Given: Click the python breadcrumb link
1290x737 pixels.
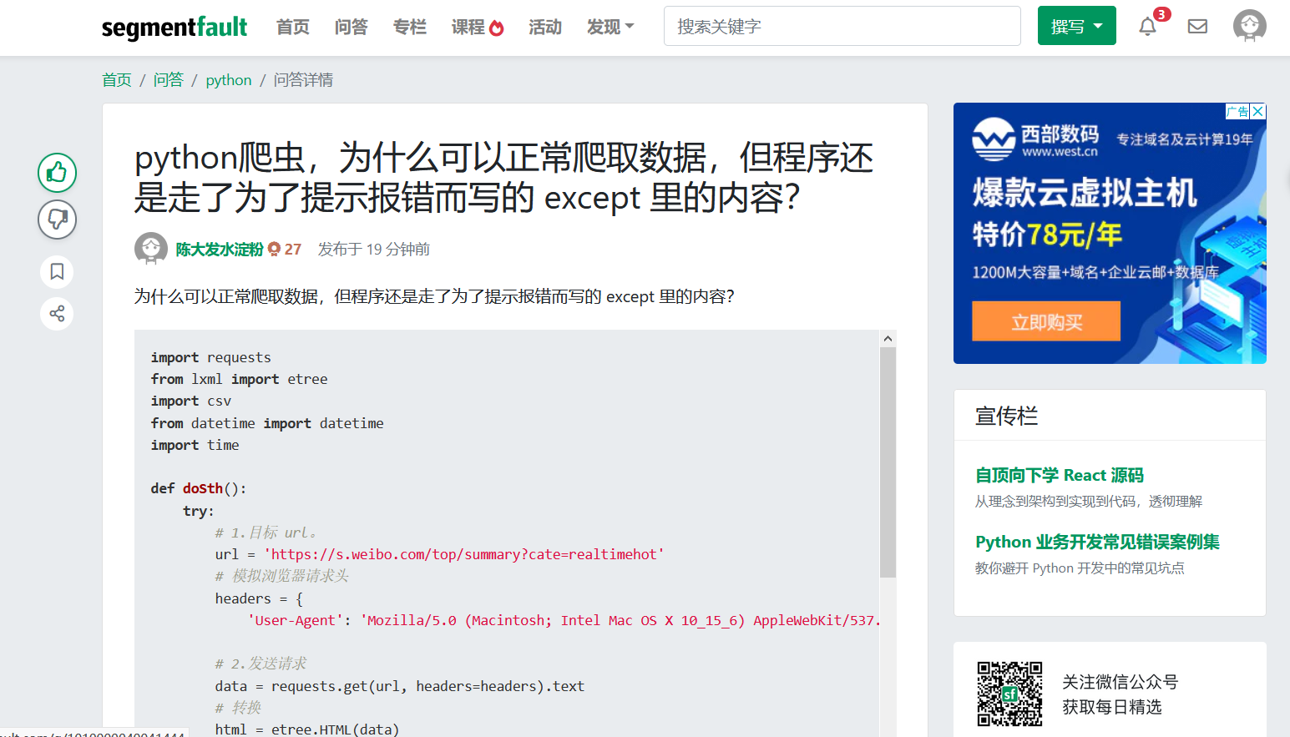Looking at the screenshot, I should (229, 80).
